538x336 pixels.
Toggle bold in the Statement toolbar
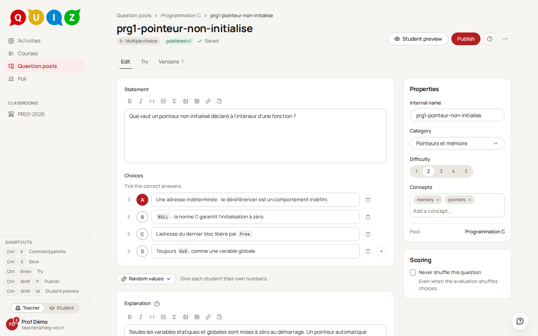(x=130, y=101)
